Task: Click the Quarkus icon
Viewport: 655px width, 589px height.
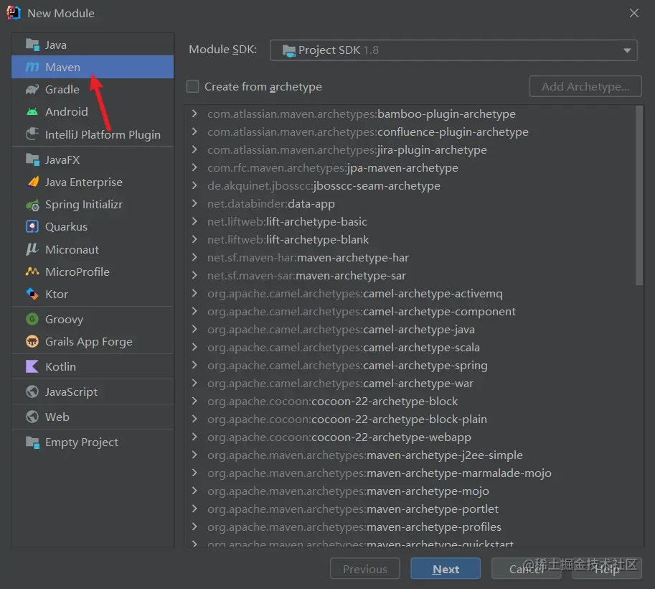Action: (32, 226)
